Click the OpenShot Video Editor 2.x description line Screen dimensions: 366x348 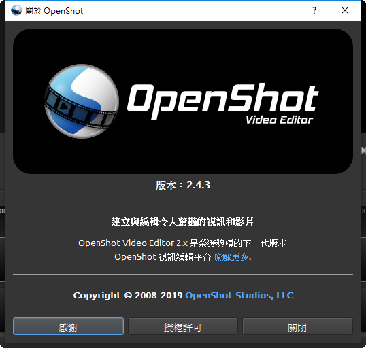182,243
